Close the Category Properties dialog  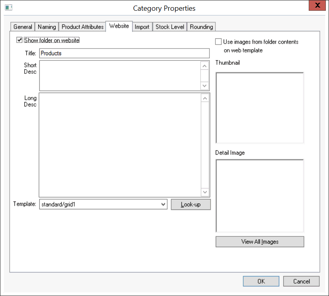[x=318, y=6]
